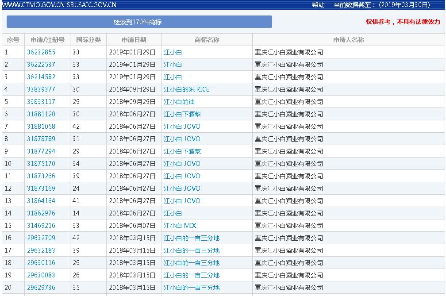Viewport: 446px width, 296px height.
Task: Select date 2018年06月07日 in the 31469216 row
Action: point(132,226)
